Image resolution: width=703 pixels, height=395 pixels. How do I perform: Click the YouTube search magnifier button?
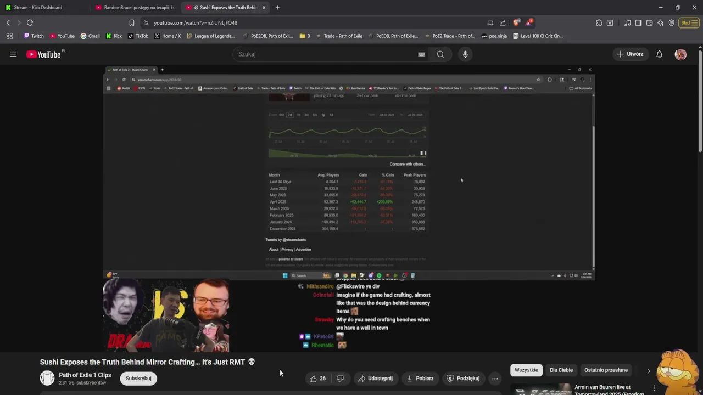(440, 54)
